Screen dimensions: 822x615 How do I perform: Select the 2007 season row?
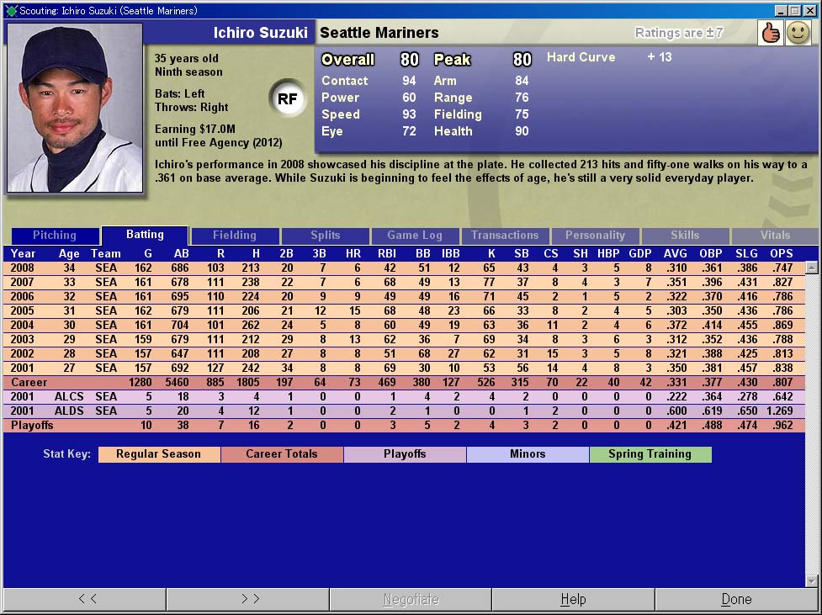[x=404, y=282]
